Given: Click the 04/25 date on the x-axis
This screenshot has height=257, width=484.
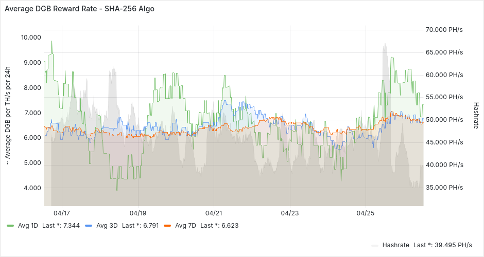Looking at the screenshot, I should pos(366,213).
